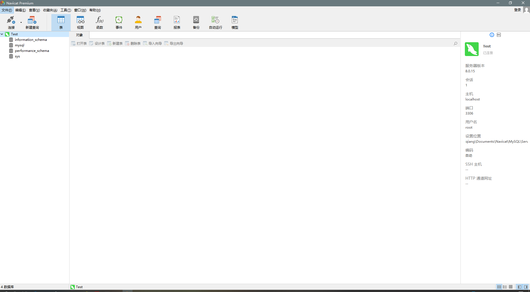The image size is (530, 292).
Task: Click the 设计表 button
Action: [97, 44]
